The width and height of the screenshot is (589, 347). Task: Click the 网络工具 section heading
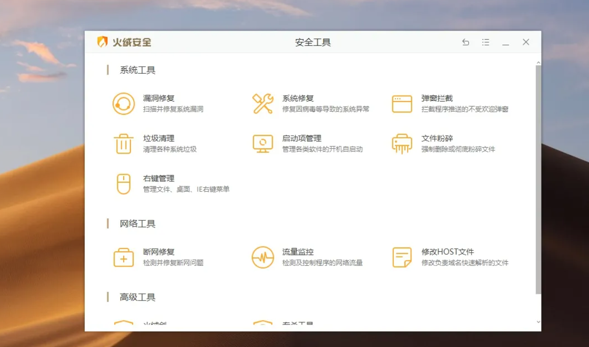coord(138,224)
